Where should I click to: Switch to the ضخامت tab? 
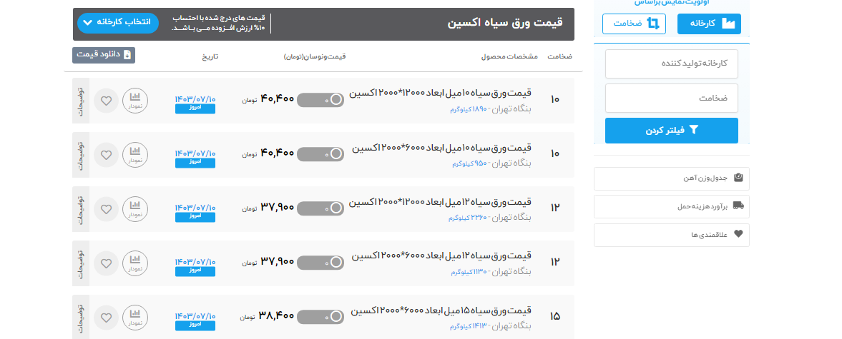[x=634, y=24]
